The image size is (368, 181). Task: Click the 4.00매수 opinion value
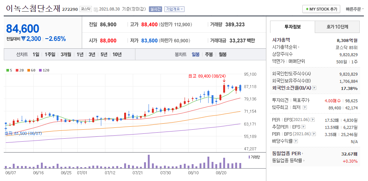pyautogui.click(x=333, y=100)
